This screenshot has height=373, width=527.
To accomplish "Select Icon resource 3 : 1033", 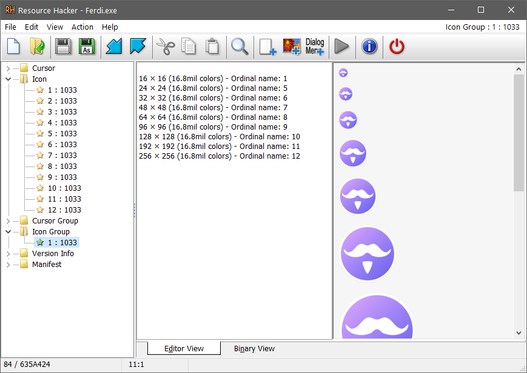I will click(62, 111).
